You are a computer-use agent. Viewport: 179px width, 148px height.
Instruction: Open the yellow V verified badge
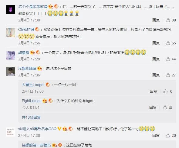pos(59,129)
